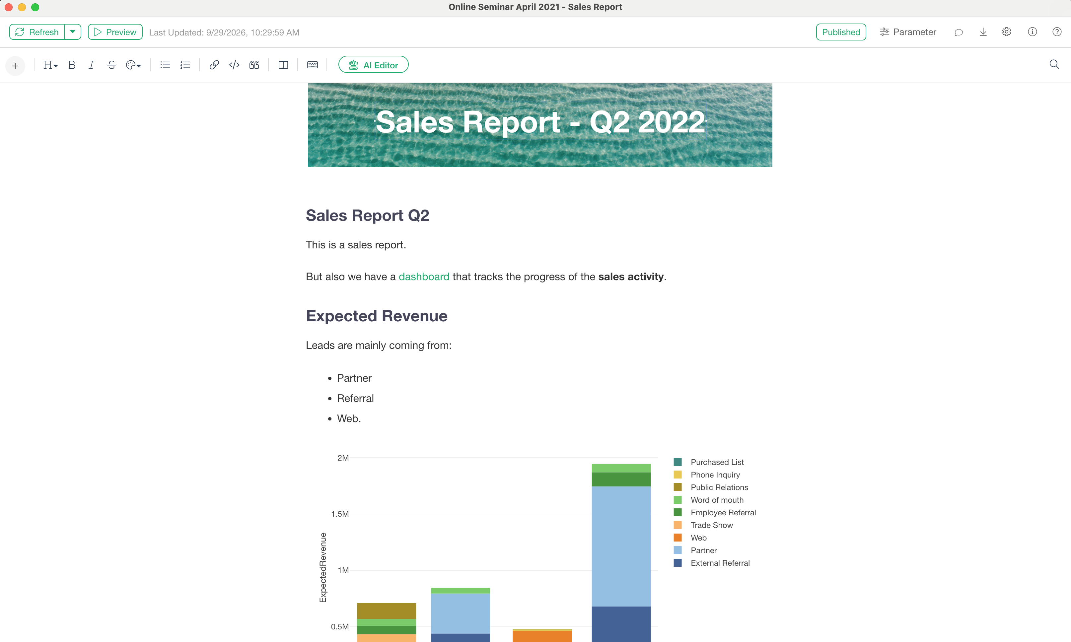Insert a hyperlink

click(x=214, y=65)
